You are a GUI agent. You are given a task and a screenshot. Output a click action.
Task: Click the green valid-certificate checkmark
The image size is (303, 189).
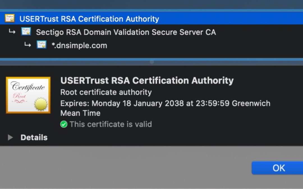tap(64, 124)
